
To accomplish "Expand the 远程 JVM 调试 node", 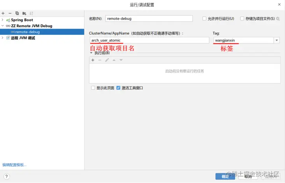I will 2,38.
